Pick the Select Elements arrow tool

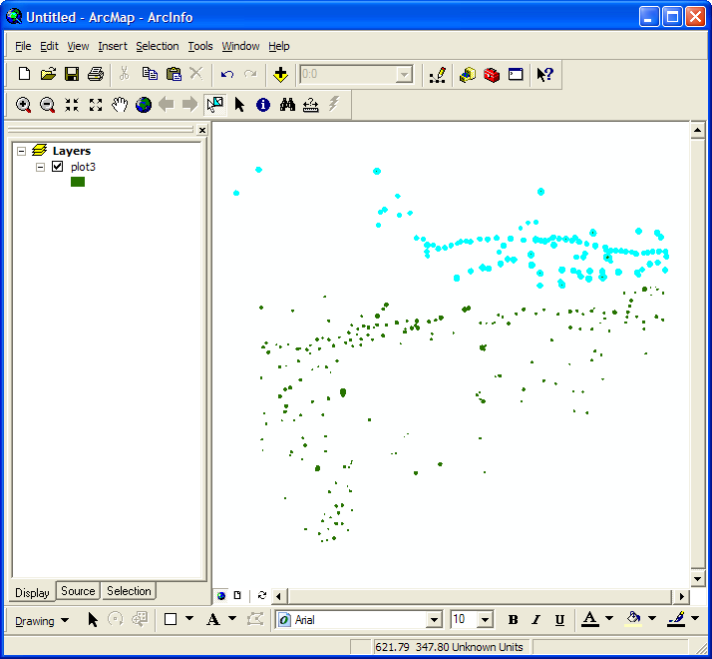click(x=239, y=105)
